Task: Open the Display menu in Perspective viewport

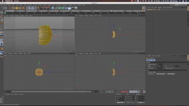Action: click(17, 16)
